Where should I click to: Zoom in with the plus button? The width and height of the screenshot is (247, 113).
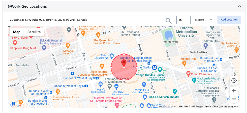click(234, 90)
